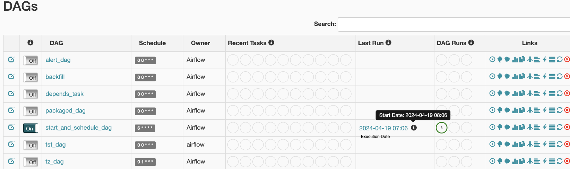The height and width of the screenshot is (169, 570).
Task: Click the start_and_schedule_dag schedule badge
Action: click(145, 128)
